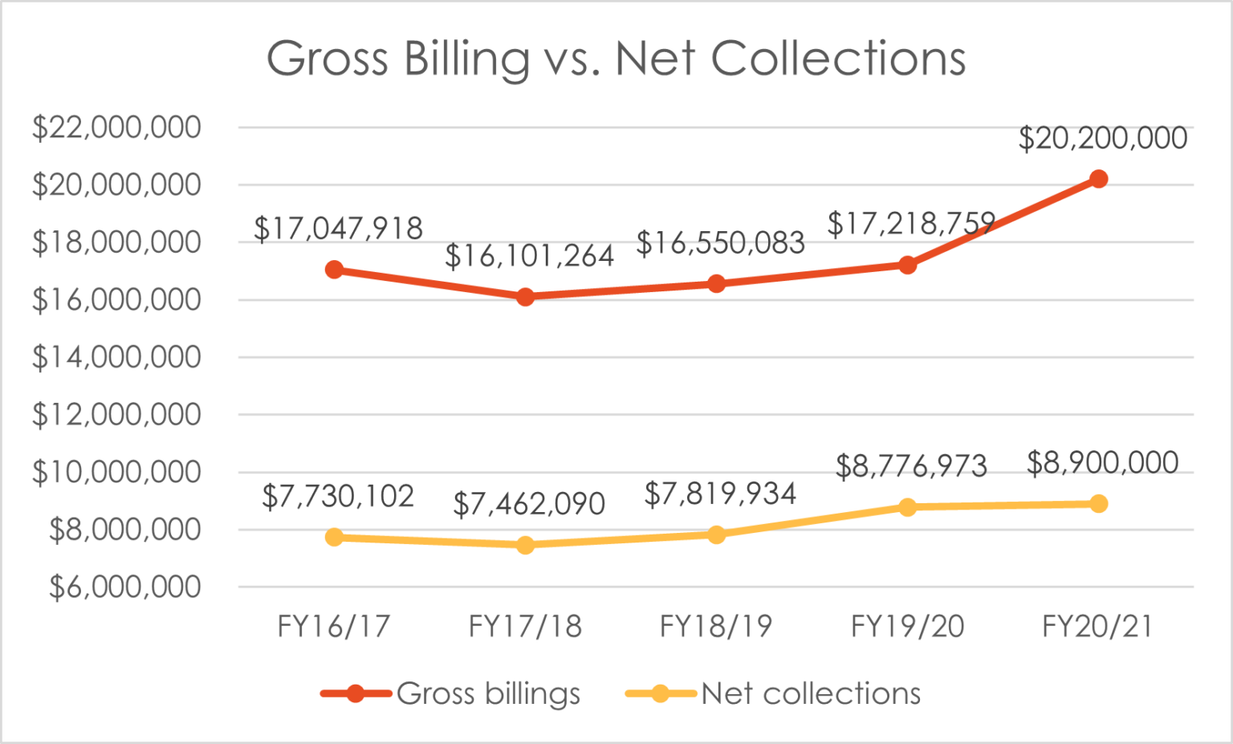Viewport: 1233px width, 744px height.
Task: Select the $6,000,000 y-axis label
Action: [125, 587]
